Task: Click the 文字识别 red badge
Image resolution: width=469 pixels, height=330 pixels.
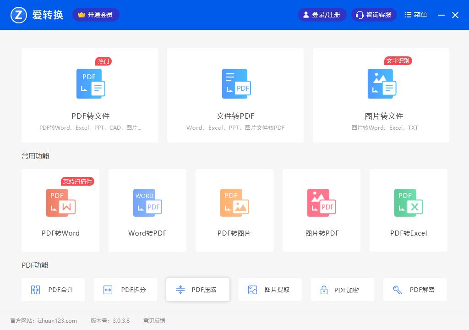Action: [398, 61]
